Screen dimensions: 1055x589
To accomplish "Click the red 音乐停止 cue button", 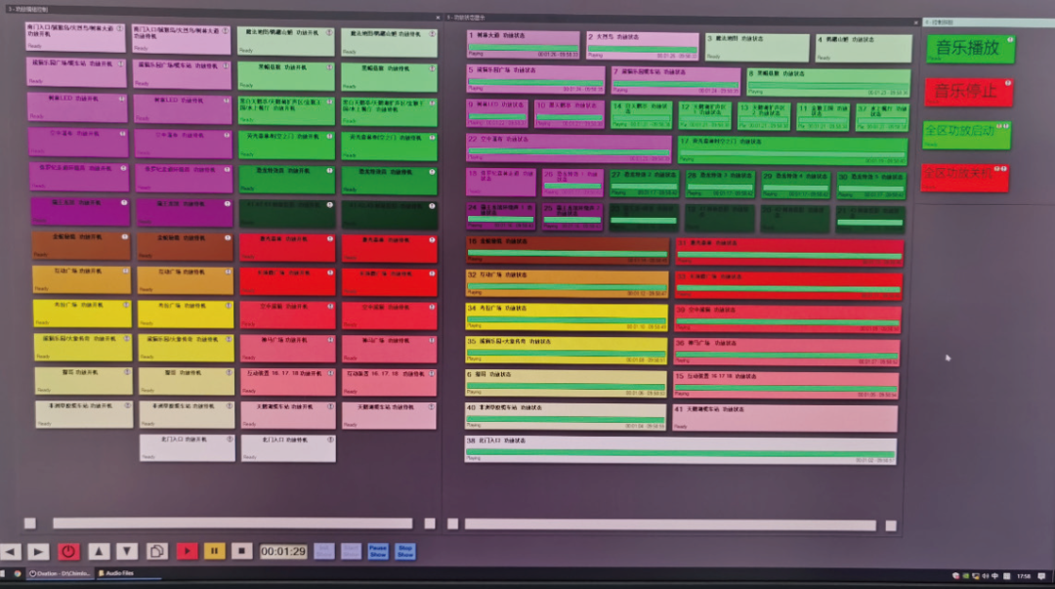I will 967,92.
